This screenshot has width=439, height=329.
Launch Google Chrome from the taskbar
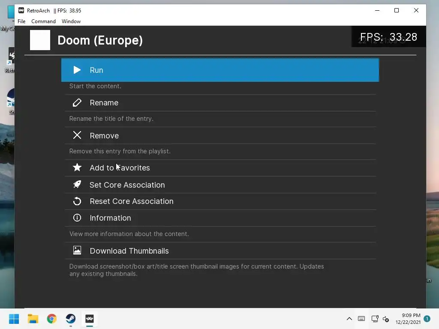52,319
